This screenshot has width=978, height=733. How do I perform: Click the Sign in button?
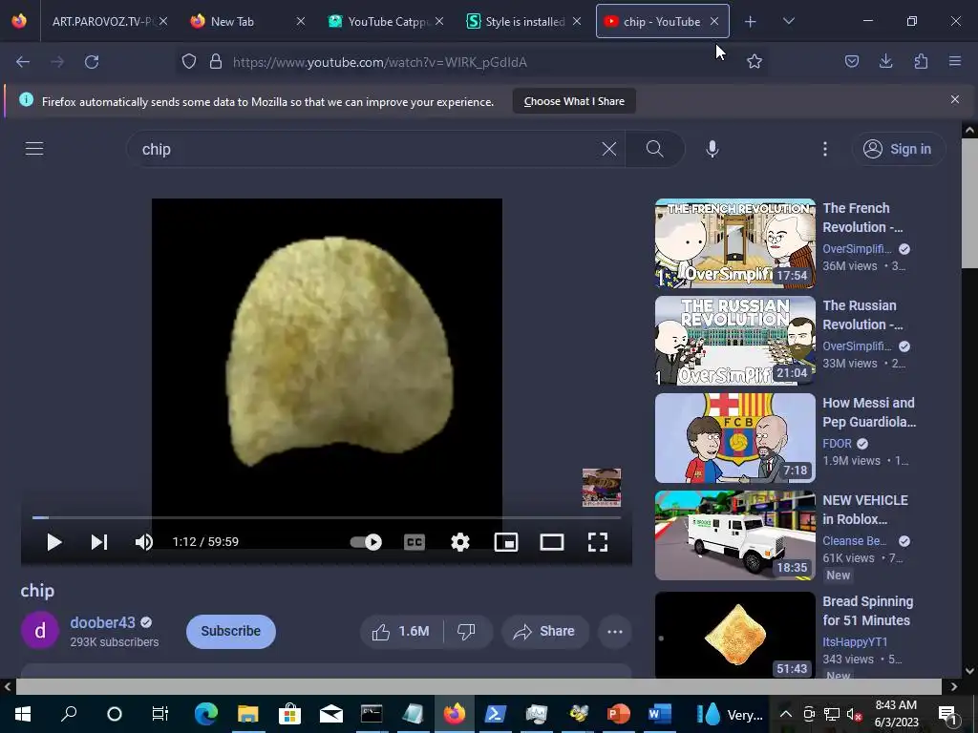click(898, 149)
